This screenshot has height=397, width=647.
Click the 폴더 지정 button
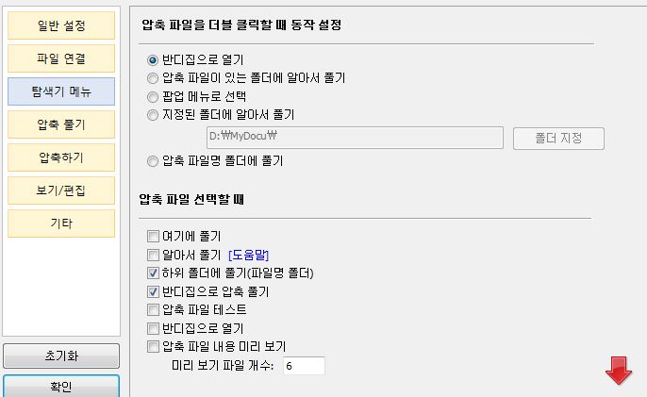click(x=558, y=139)
